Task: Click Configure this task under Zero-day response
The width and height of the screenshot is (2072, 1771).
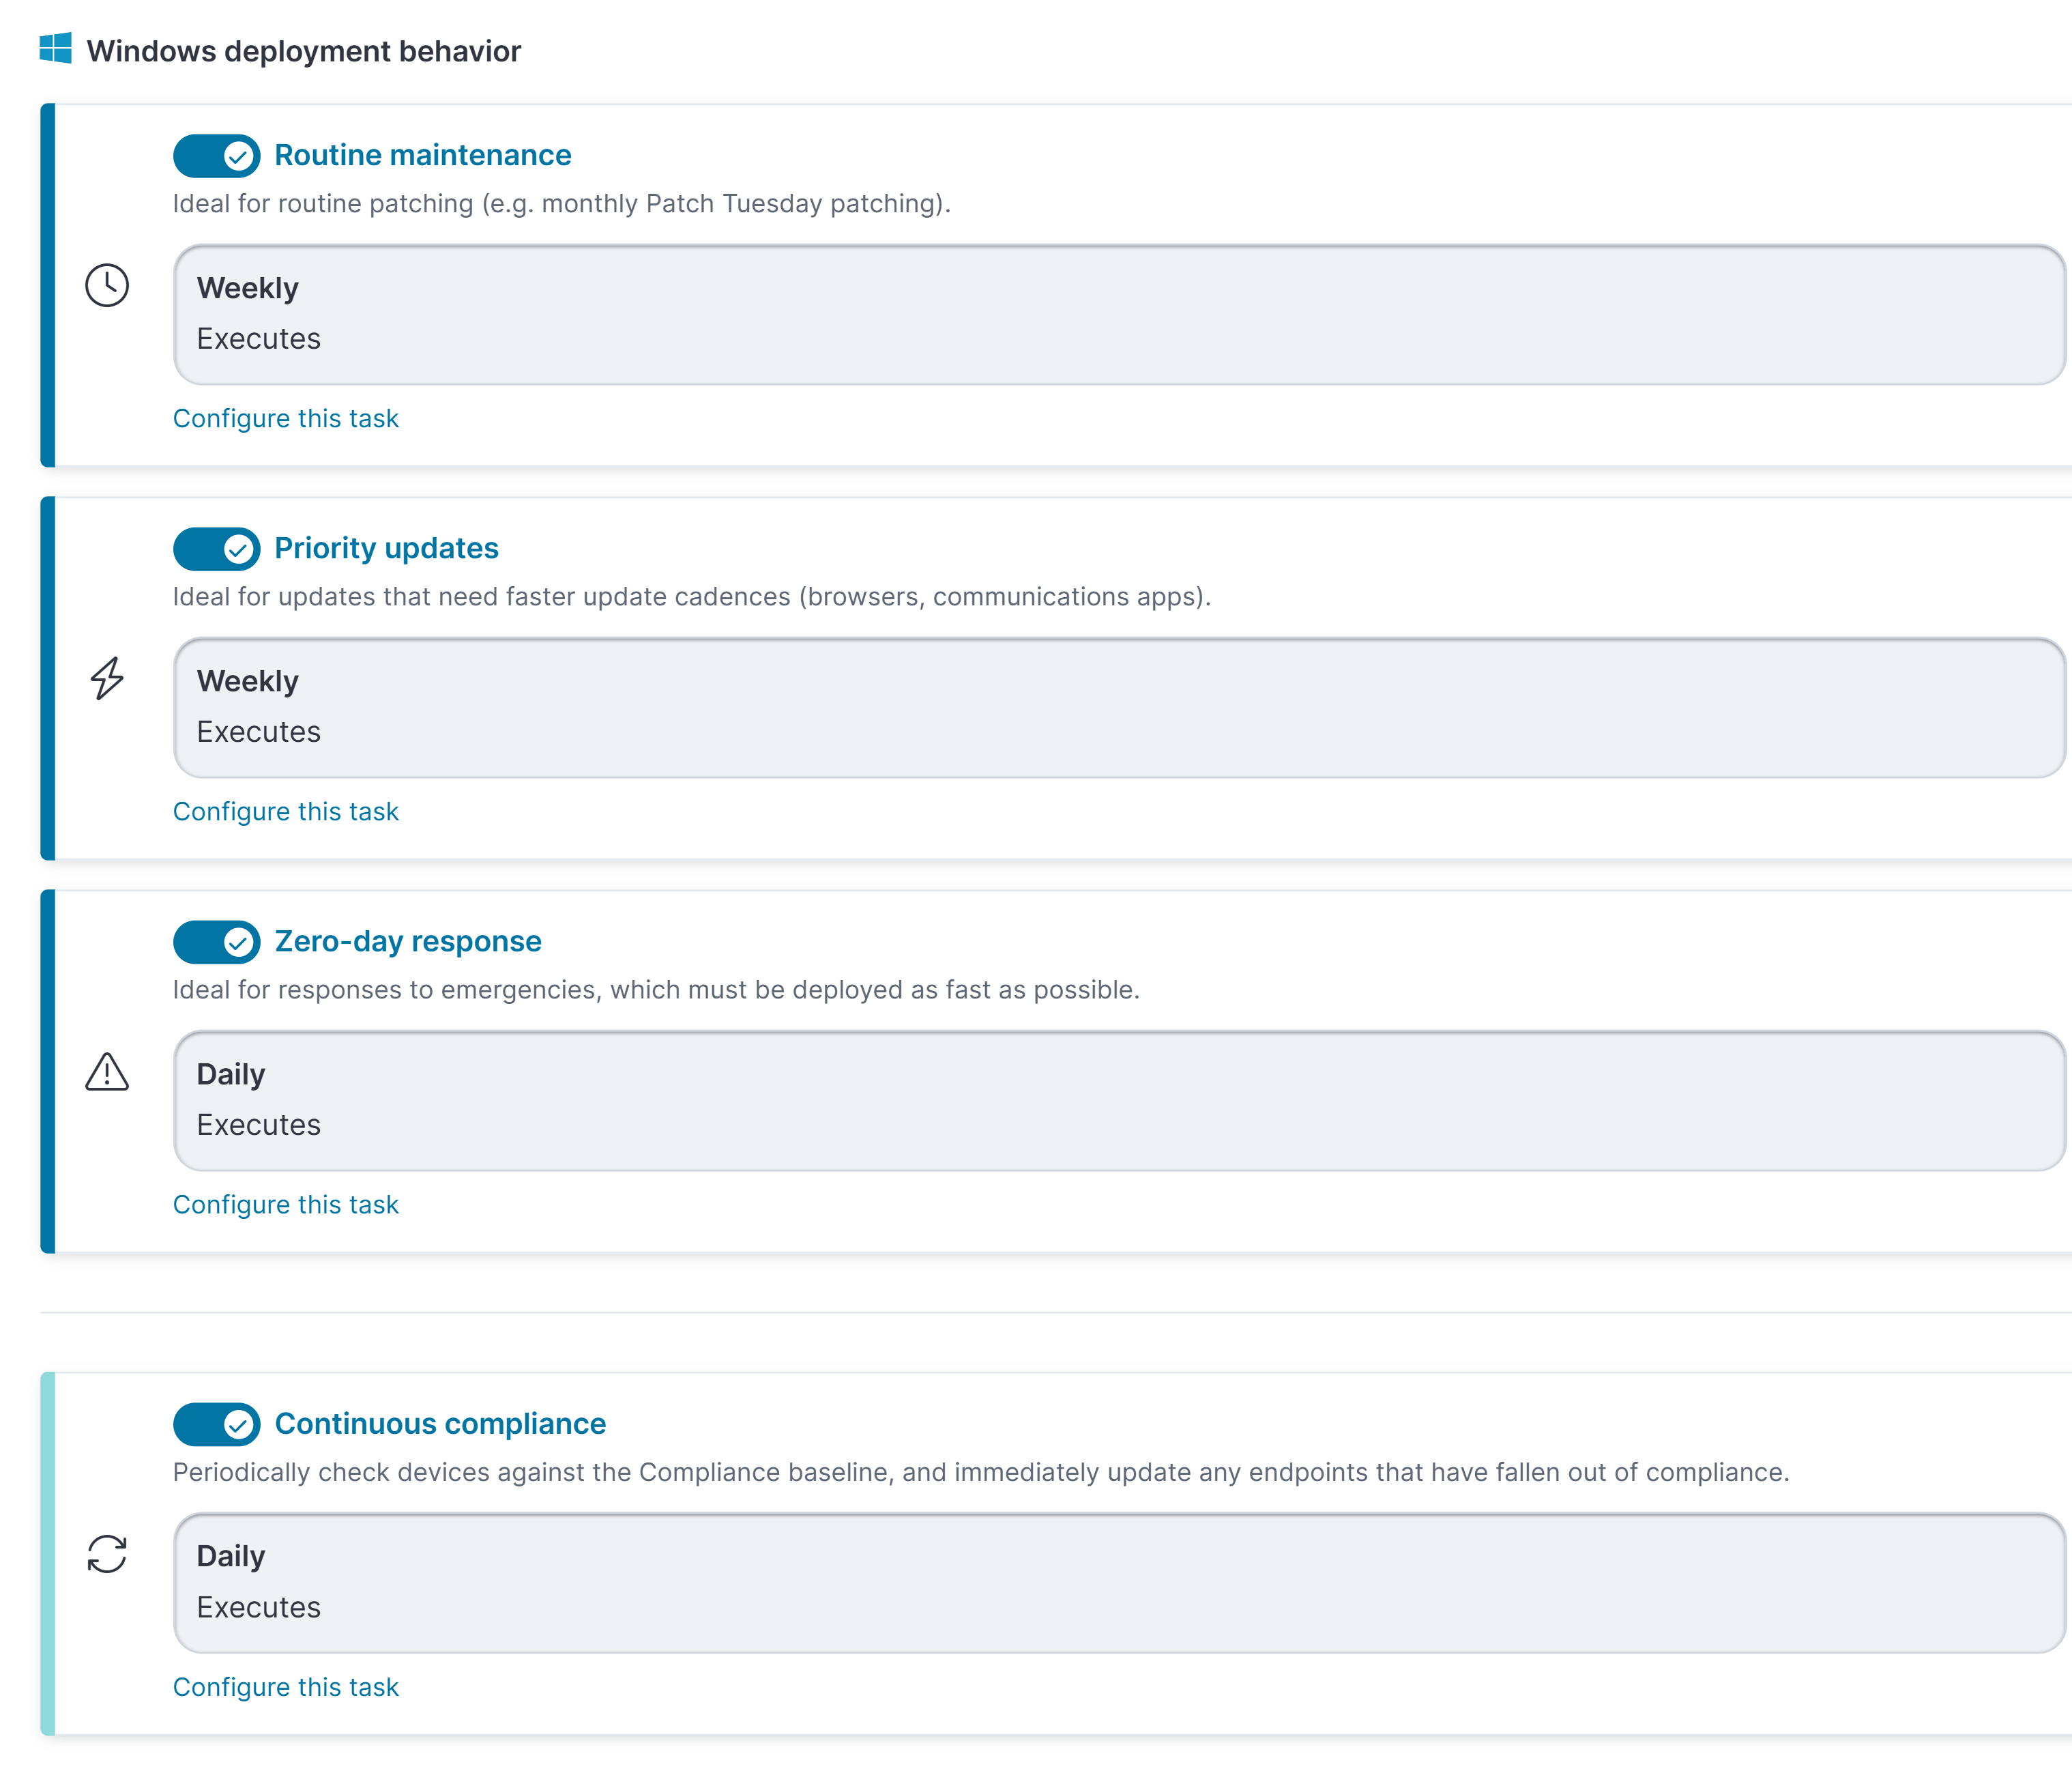Action: [x=286, y=1204]
